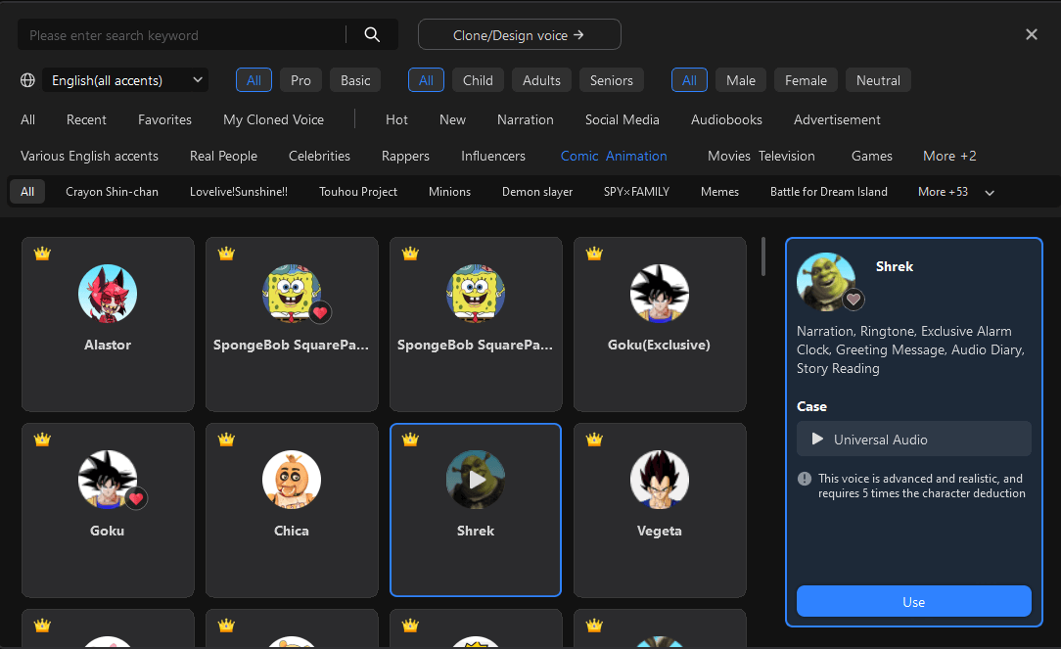Viewport: 1061px width, 649px height.
Task: Unfavorite Goku using the red heart
Action: pyautogui.click(x=136, y=498)
